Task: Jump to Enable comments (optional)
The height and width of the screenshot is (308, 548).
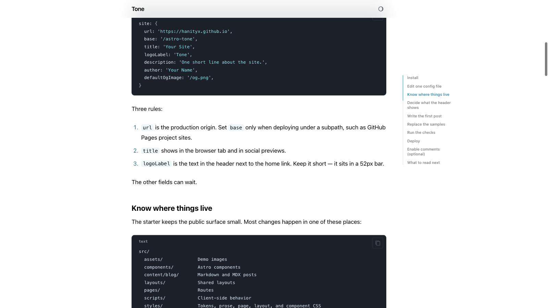Action: pyautogui.click(x=423, y=152)
